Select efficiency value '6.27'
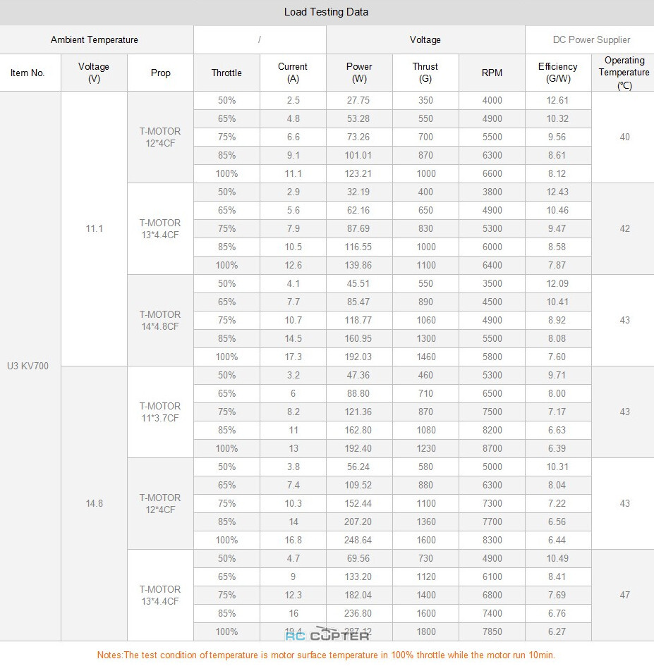The image size is (654, 666). coord(557,631)
